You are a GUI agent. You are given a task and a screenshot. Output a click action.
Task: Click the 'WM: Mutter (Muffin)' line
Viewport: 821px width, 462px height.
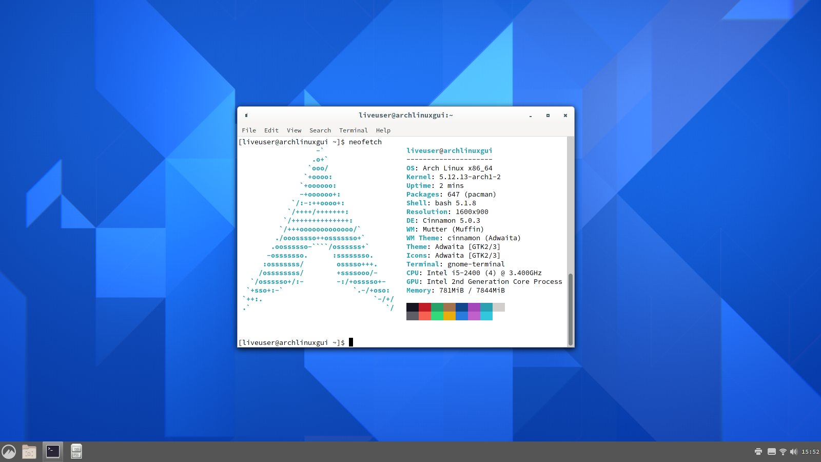(x=445, y=229)
